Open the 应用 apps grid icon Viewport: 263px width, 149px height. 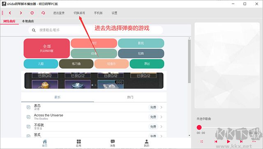(78, 143)
